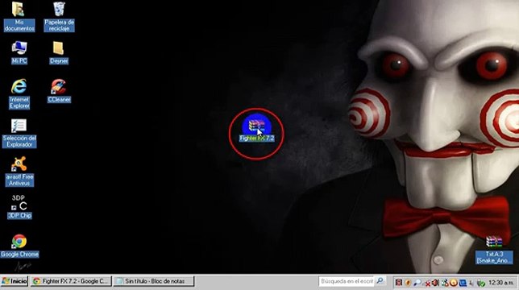Click the blue monitor tray icon
The image size is (519, 290).
(x=463, y=283)
